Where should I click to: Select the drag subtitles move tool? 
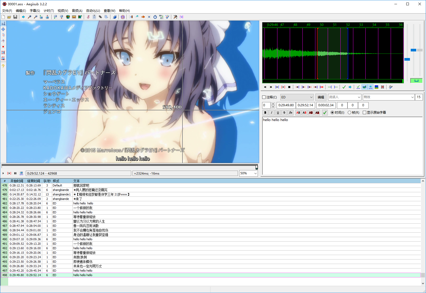coord(3,29)
